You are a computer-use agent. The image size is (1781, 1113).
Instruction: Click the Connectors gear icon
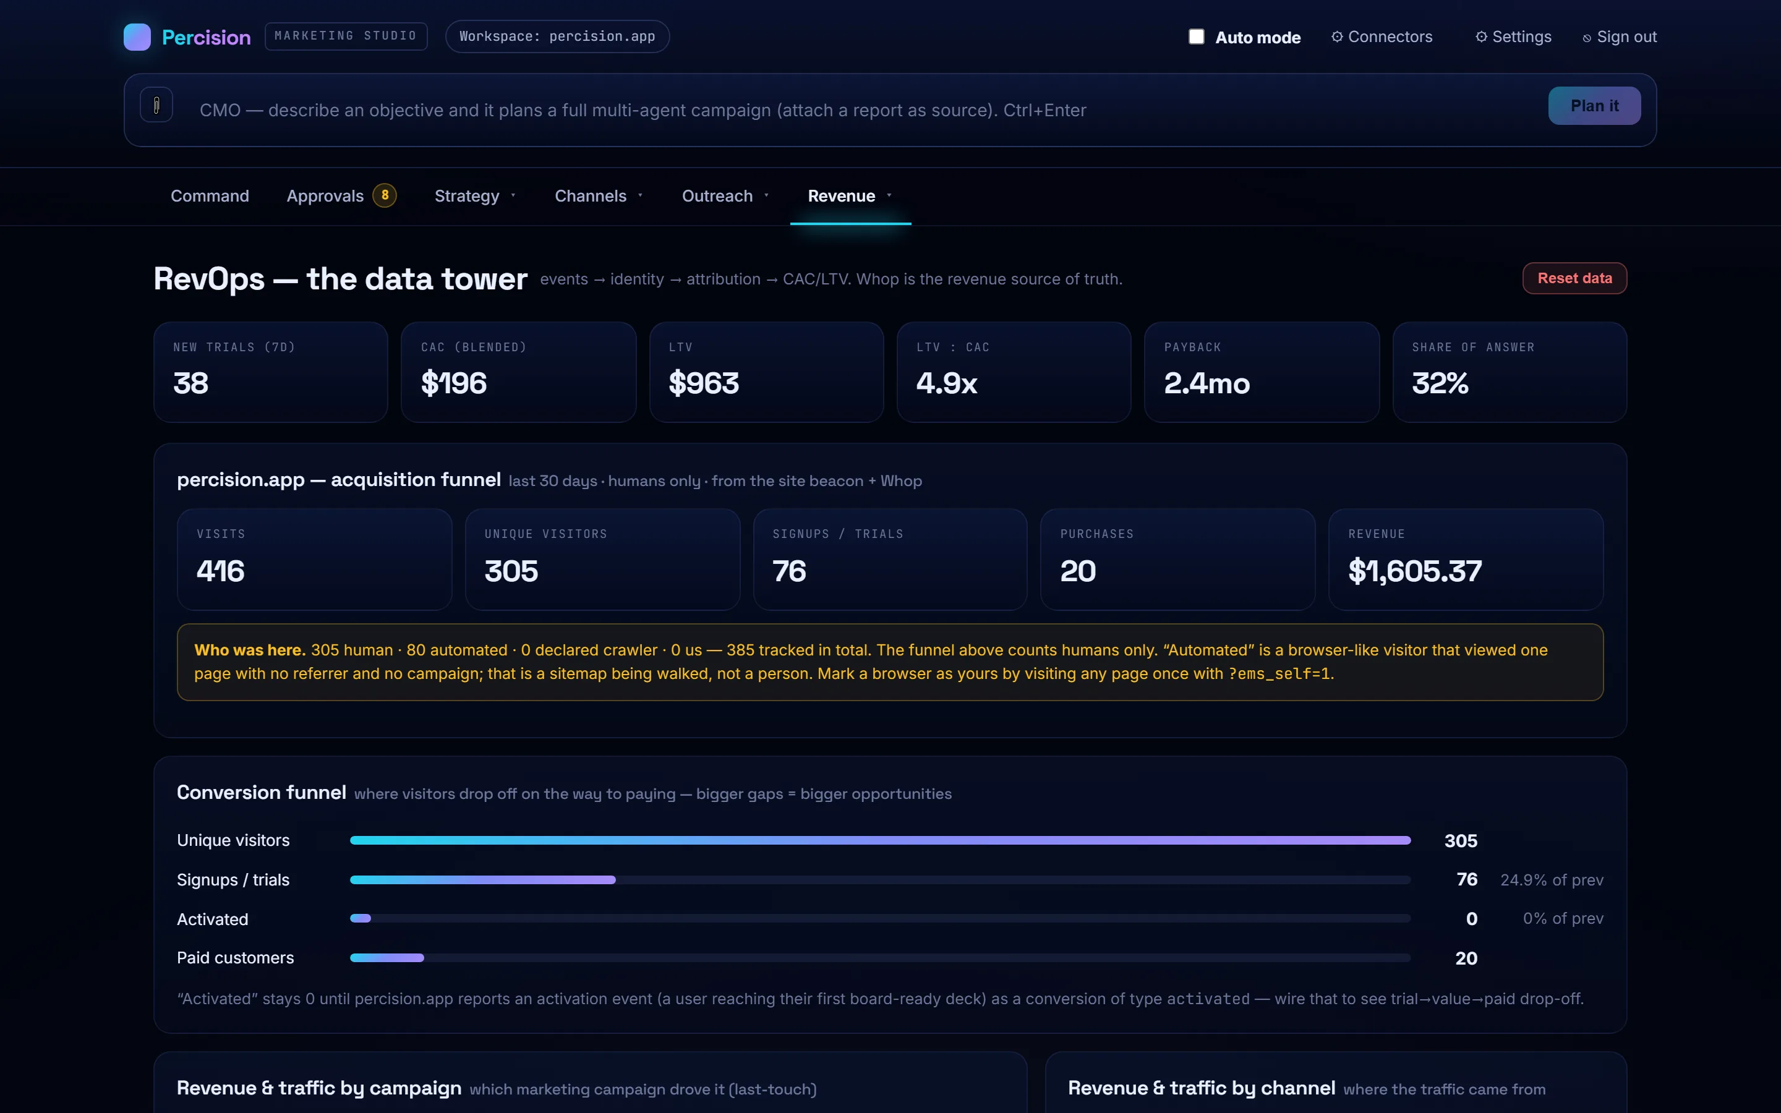click(1336, 37)
